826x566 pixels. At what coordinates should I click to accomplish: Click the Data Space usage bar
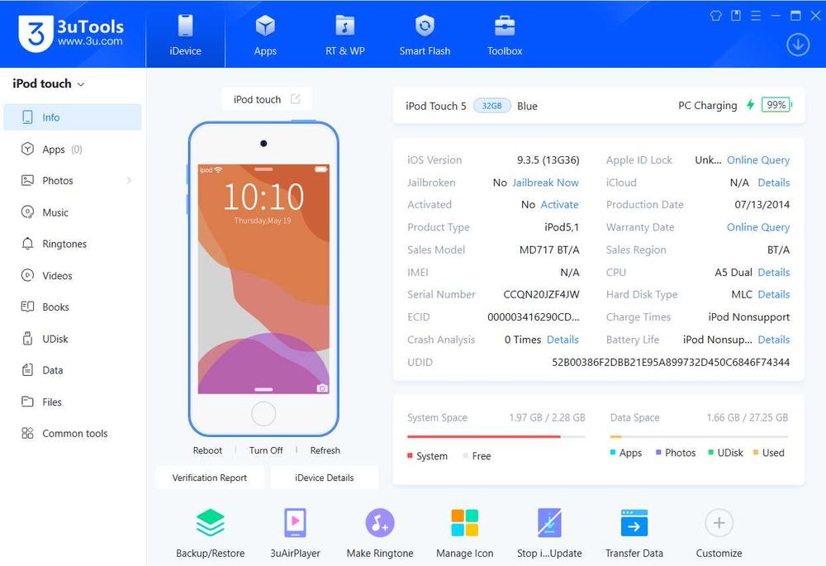[699, 436]
